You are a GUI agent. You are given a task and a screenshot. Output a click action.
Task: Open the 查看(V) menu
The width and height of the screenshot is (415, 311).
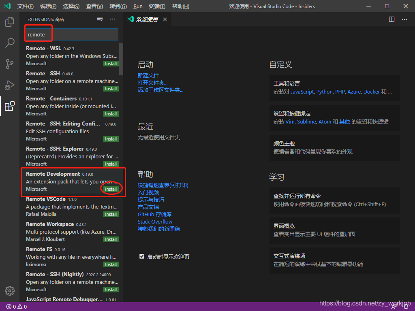(x=94, y=6)
